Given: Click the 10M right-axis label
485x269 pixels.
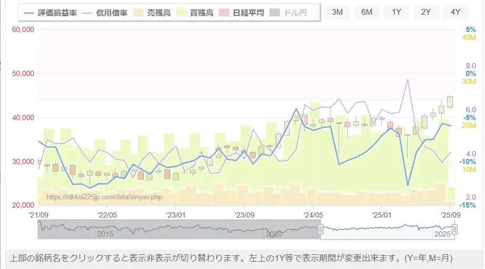Looking at the screenshot, I should tap(469, 170).
